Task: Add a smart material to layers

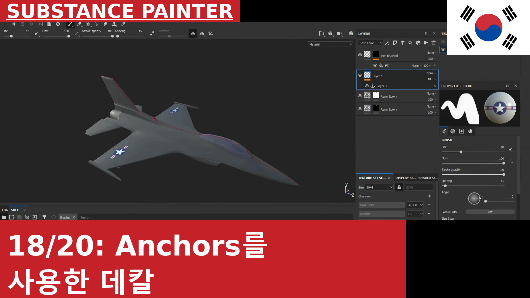Action: [x=418, y=43]
